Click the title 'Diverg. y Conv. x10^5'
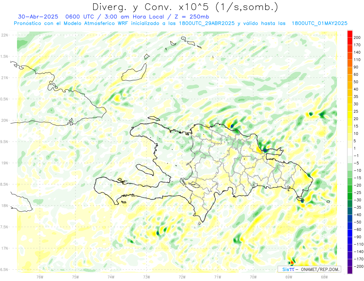The height and width of the screenshot is (281, 364). pyautogui.click(x=152, y=7)
